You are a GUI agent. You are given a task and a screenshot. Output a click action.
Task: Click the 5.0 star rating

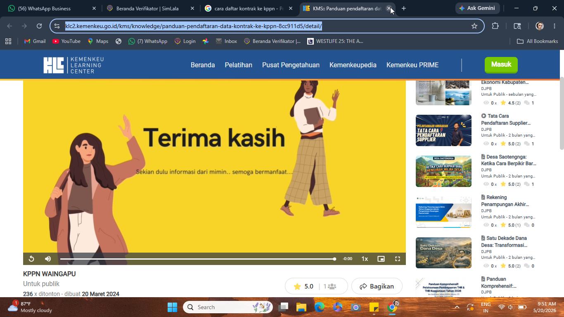pyautogui.click(x=303, y=286)
